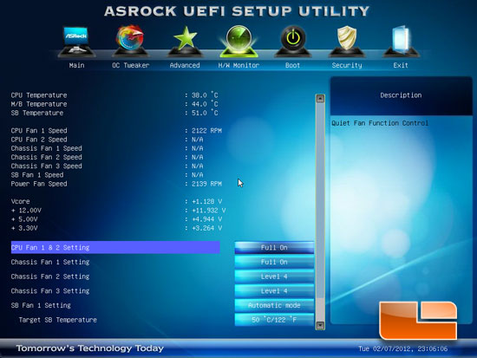The width and height of the screenshot is (477, 358).
Task: Change SB Fan 1 Automatic mode value
Action: tap(274, 305)
